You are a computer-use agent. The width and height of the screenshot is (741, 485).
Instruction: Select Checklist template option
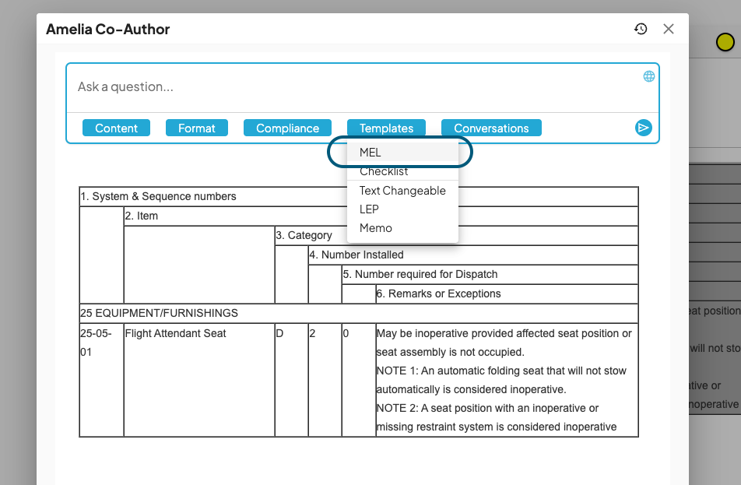pyautogui.click(x=402, y=171)
